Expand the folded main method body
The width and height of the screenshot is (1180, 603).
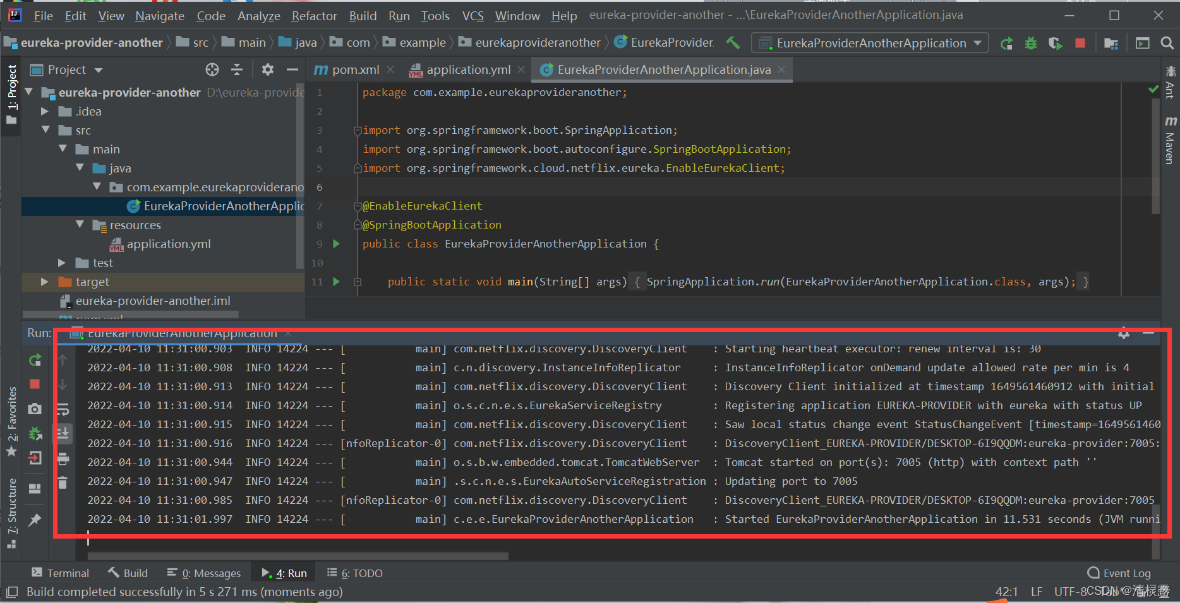[358, 282]
